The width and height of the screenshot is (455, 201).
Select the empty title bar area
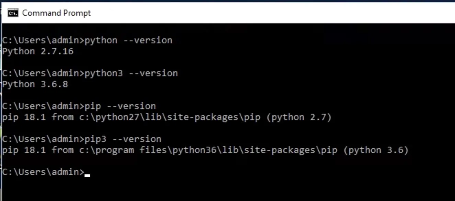click(271, 13)
